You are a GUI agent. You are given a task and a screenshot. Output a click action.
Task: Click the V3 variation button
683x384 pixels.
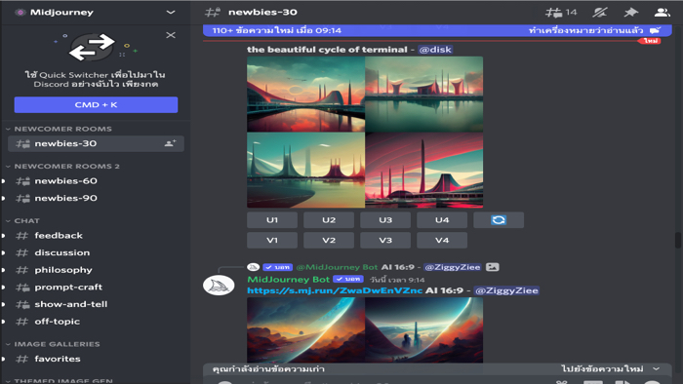385,240
